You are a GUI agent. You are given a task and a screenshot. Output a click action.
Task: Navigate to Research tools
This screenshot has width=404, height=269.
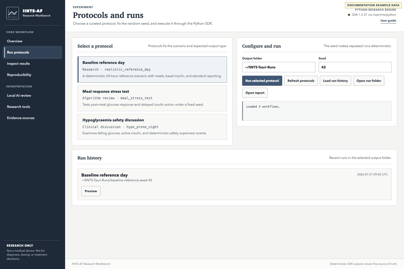pos(33,107)
